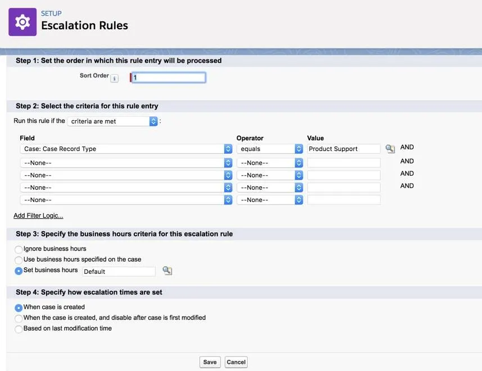Open third row operator --None-- dropdown
Screen dimensions: 482x371
[270, 175]
